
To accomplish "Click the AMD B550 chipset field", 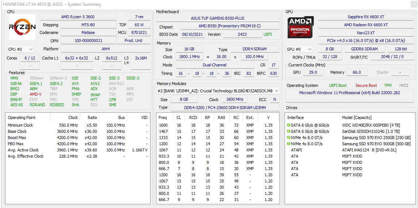I will [229, 26].
